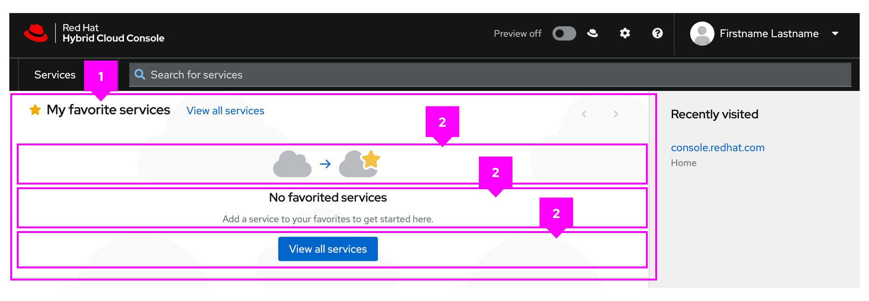Click the user avatar image
Image resolution: width=869 pixels, height=301 pixels.
click(x=702, y=33)
